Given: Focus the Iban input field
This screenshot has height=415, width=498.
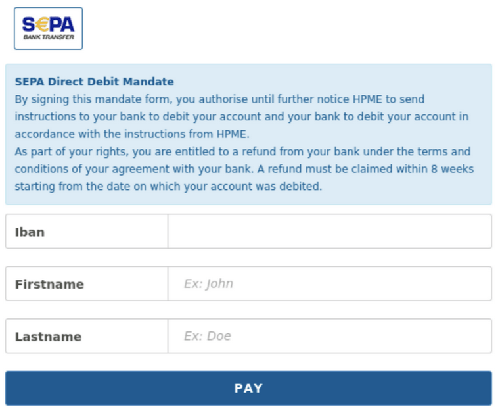Looking at the screenshot, I should 330,232.
